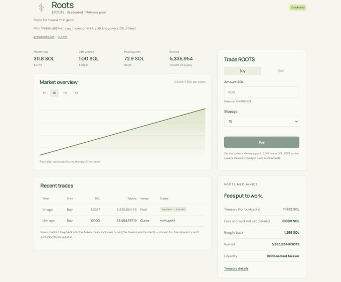This screenshot has width=341, height=282.
Task: Click the Trader column header
Action: (x=164, y=199)
